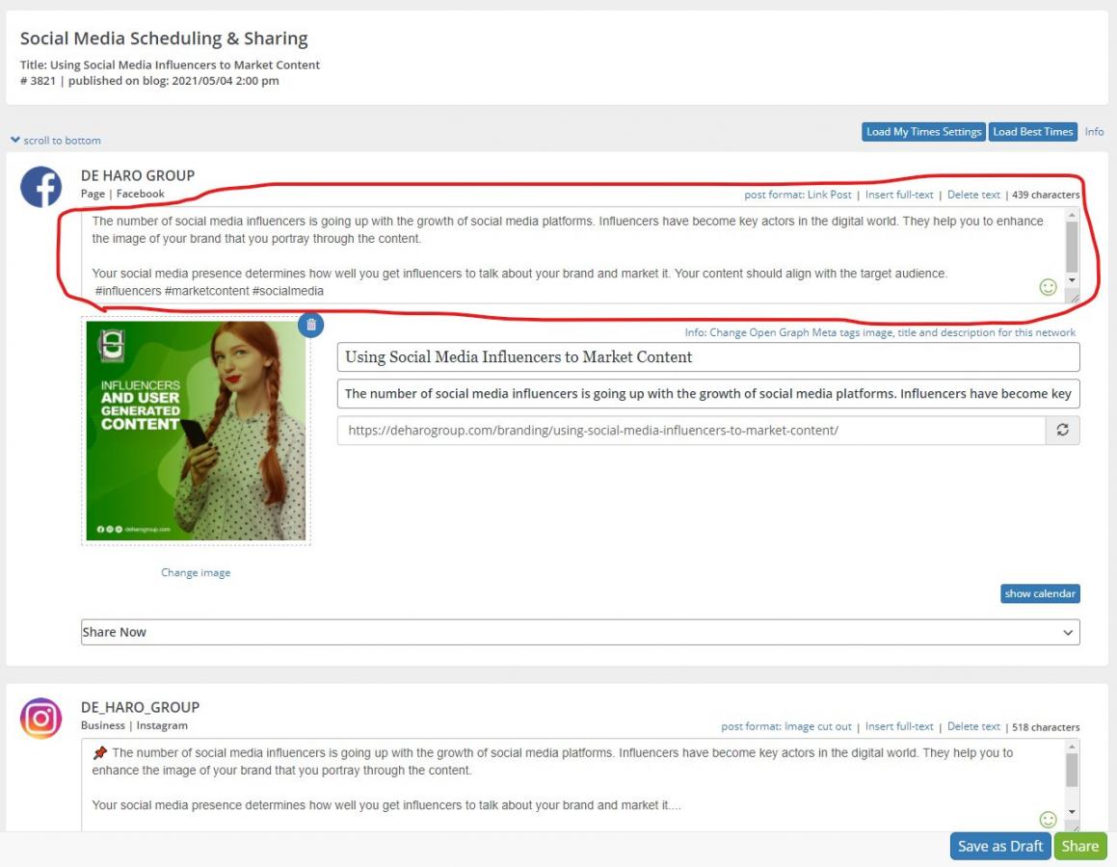Refresh the post URL with reload icon

tap(1062, 431)
